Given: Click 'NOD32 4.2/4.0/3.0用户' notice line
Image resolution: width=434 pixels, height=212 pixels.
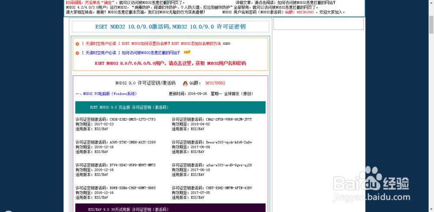Looking at the screenshot, I should tap(192, 7).
